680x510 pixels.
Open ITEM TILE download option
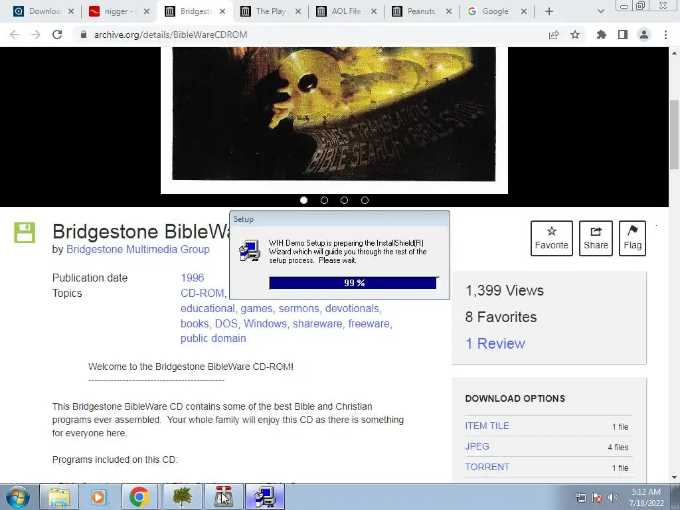[487, 426]
